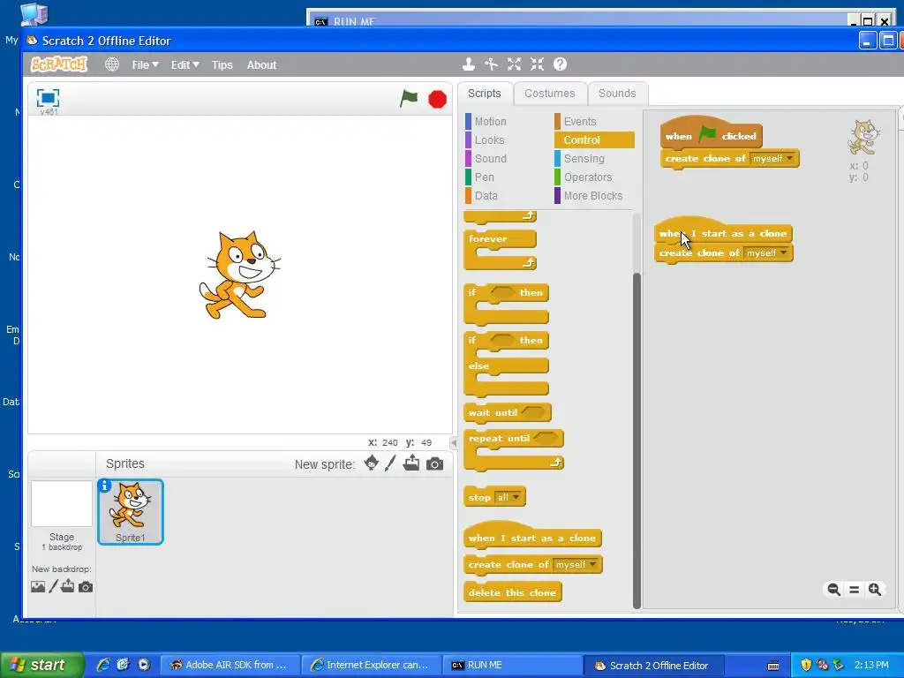Open the File menu
Image resolution: width=904 pixels, height=678 pixels.
[x=145, y=65]
